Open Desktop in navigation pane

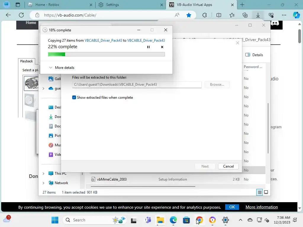(x=54, y=107)
